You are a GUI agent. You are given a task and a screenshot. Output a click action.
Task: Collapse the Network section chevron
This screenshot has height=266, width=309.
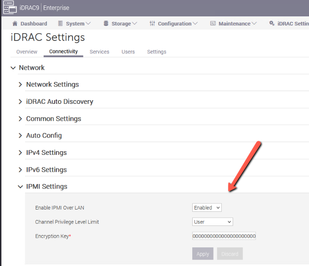click(13, 68)
